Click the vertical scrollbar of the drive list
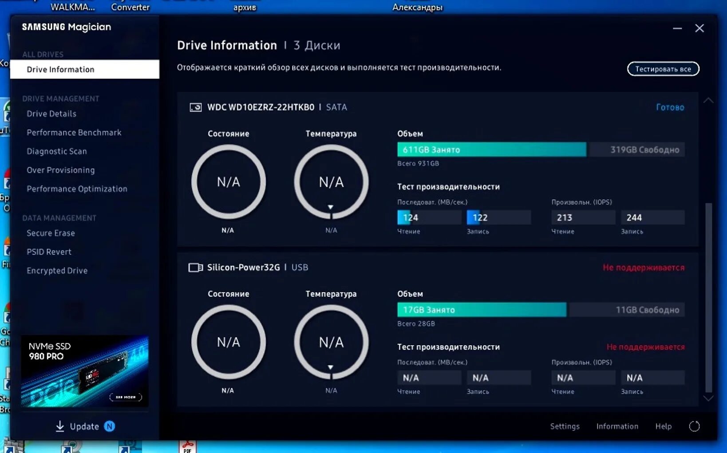This screenshot has width=727, height=453. (708, 297)
